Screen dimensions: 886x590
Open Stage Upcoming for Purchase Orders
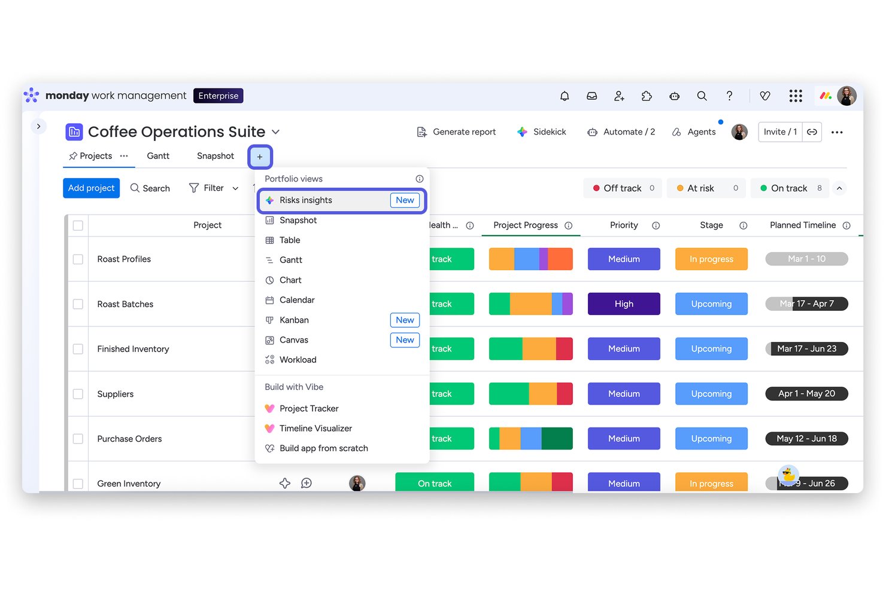711,439
